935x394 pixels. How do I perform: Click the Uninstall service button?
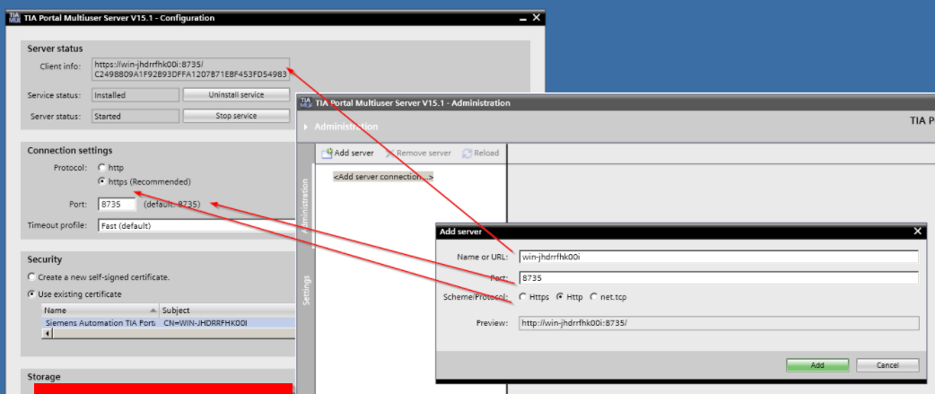click(x=236, y=95)
